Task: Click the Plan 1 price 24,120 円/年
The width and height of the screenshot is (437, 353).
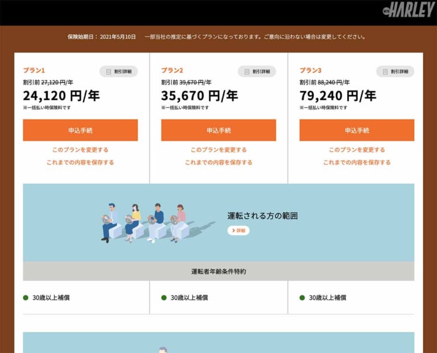Action: click(61, 96)
